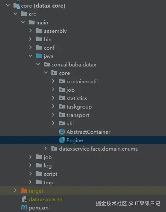Click the com.alibaba.datax package icon
This screenshot has height=212, width=166.
coord(47,64)
